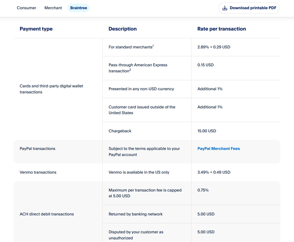Screen dimensions: 294x242
Task: Open the PayPal Merchant Fees link
Action: (218, 149)
